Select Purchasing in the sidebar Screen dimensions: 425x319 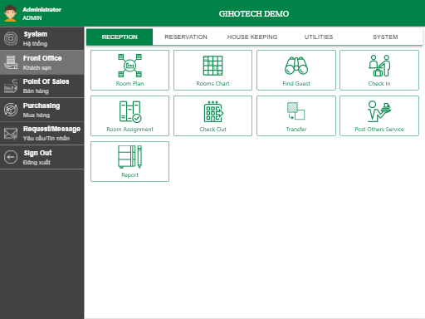coord(42,110)
